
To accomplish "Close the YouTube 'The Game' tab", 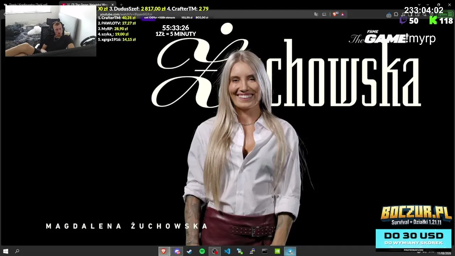I will coord(112,5).
